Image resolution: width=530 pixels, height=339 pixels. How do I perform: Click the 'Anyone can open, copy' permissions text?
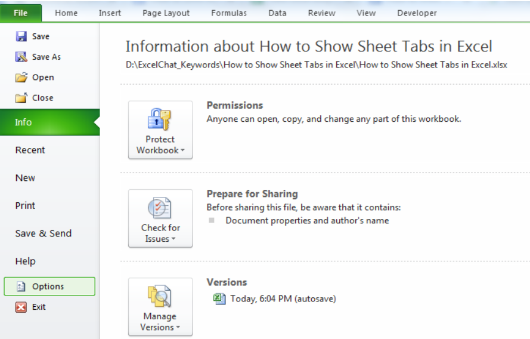(334, 119)
